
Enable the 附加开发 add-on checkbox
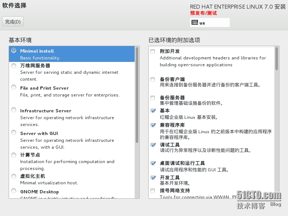point(153,51)
